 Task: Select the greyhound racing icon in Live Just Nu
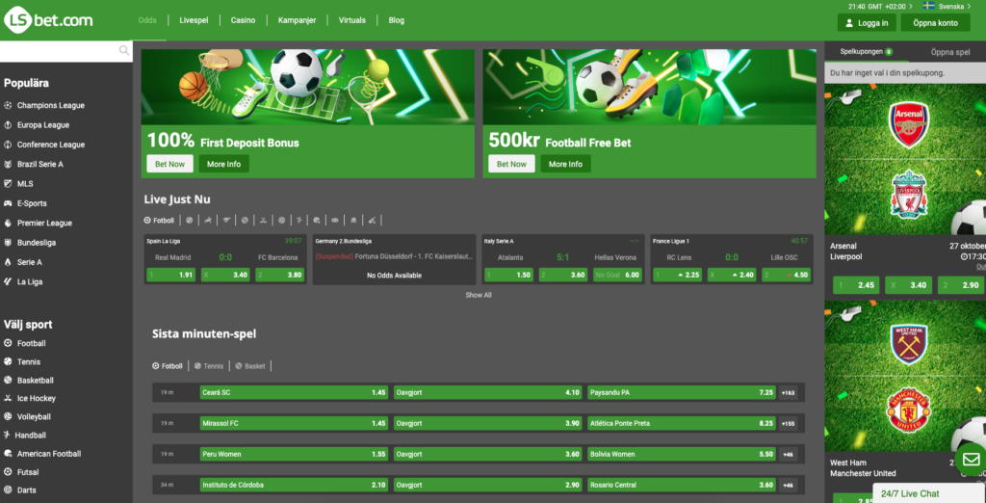pyautogui.click(x=227, y=221)
